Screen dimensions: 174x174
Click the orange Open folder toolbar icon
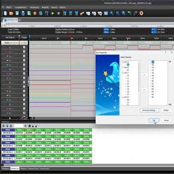[x=11, y=14]
